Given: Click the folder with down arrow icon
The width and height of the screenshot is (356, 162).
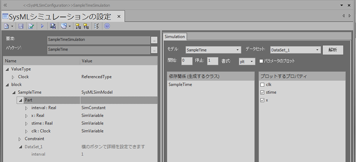Looking at the screenshot, I should 78,26.
